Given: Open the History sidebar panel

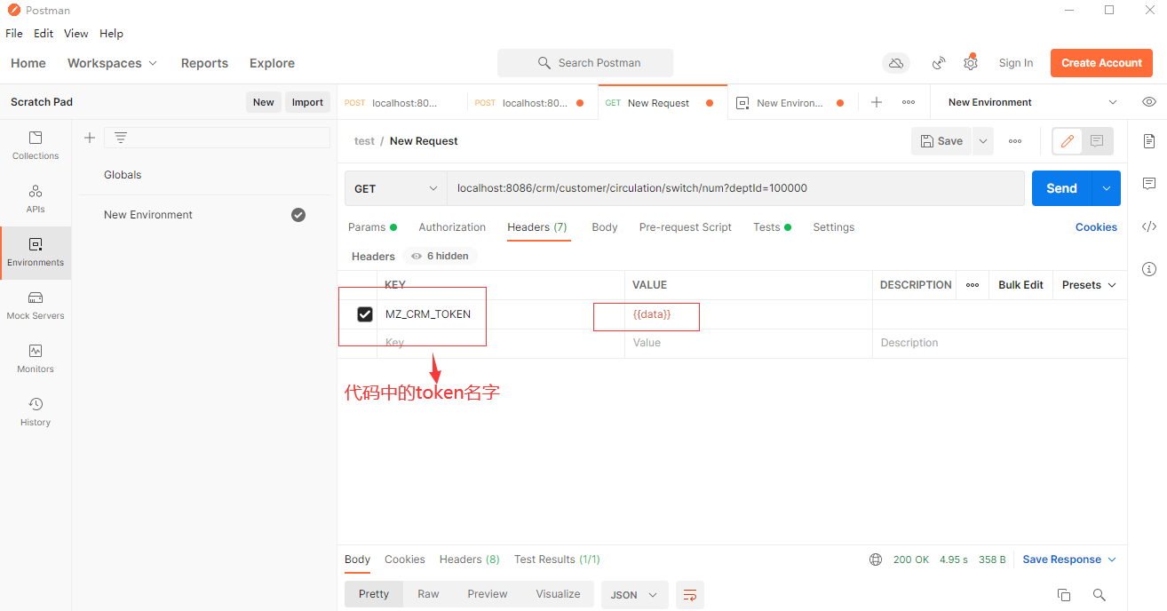Looking at the screenshot, I should click(36, 412).
